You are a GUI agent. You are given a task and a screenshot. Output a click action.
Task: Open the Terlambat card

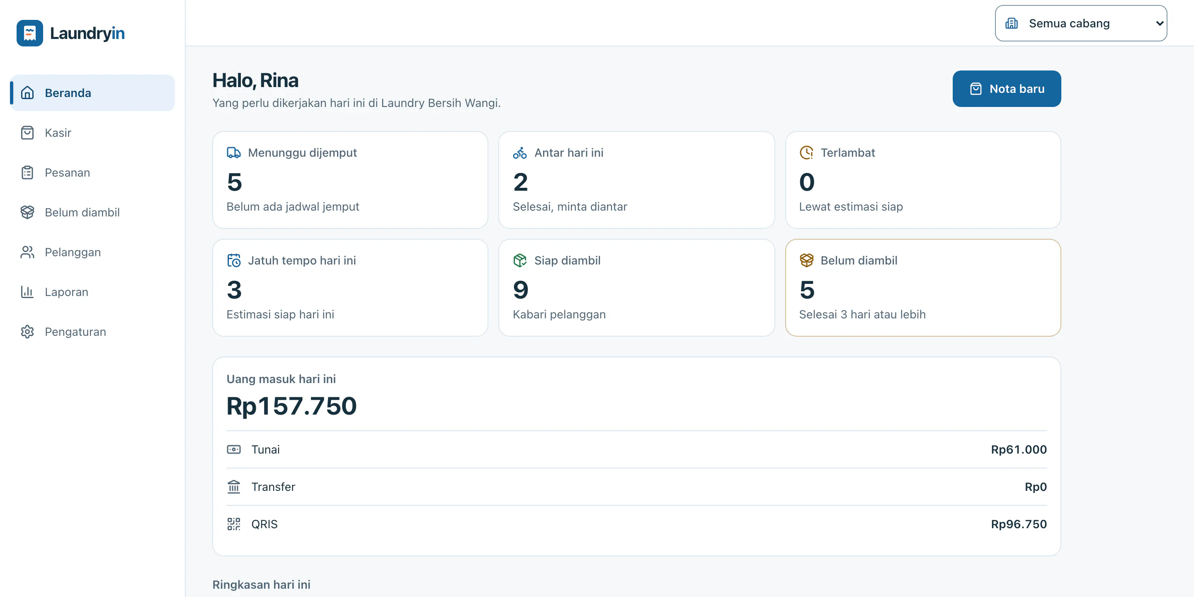922,180
